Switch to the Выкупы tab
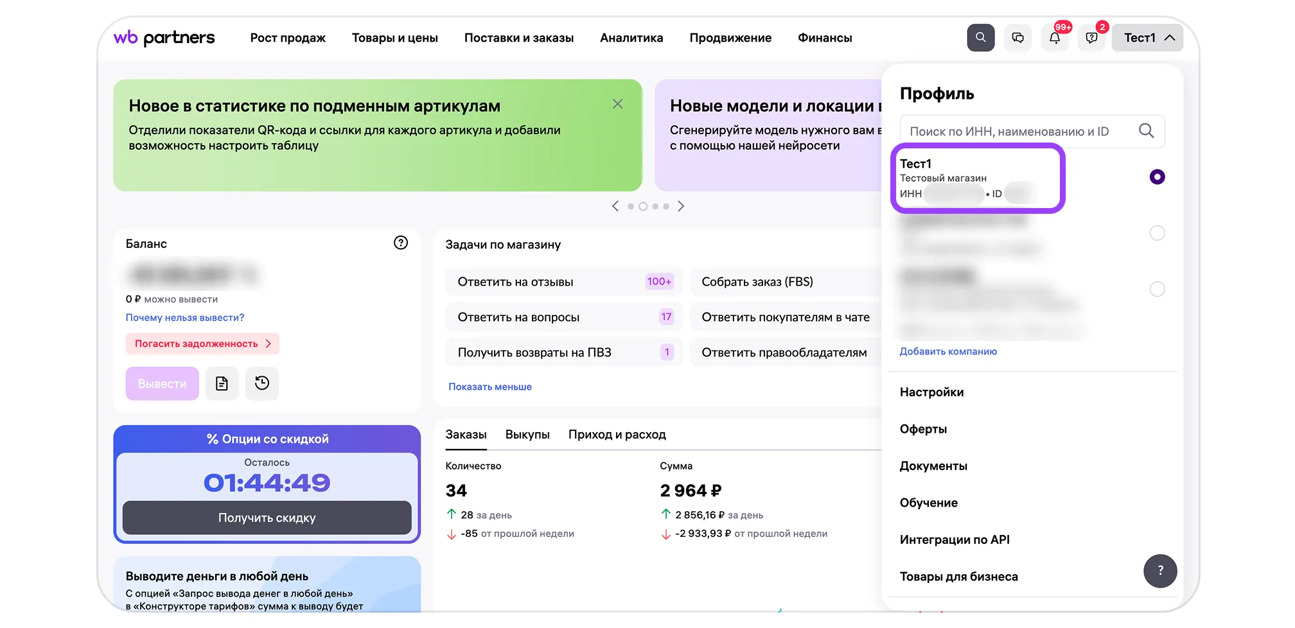The width and height of the screenshot is (1295, 628). click(527, 435)
